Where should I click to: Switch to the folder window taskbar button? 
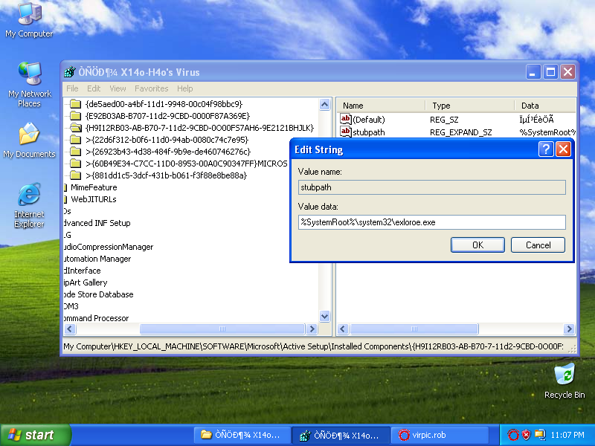pyautogui.click(x=242, y=435)
